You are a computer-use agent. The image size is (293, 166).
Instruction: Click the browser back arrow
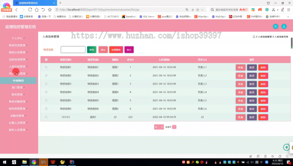point(17,10)
